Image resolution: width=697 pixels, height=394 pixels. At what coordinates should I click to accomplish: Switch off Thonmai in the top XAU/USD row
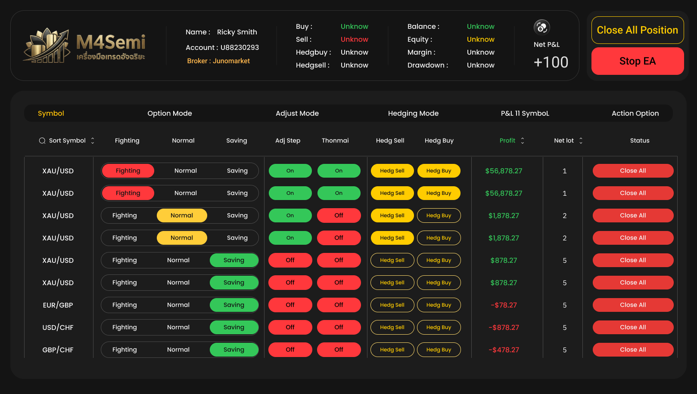pos(339,171)
